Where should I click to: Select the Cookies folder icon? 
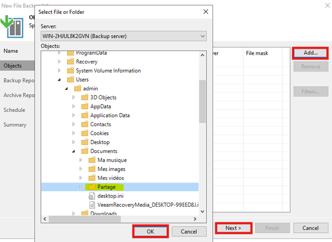pos(85,133)
